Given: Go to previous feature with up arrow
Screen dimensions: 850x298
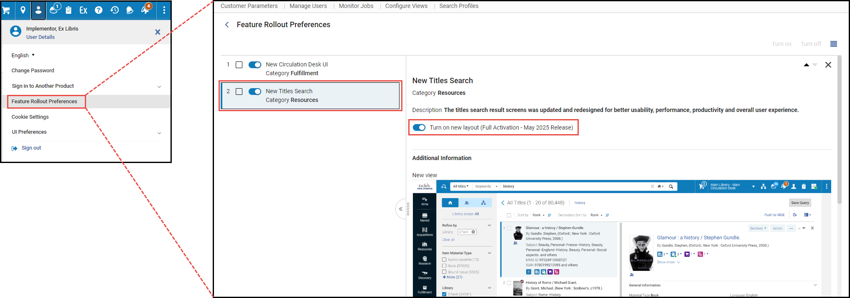Looking at the screenshot, I should click(806, 65).
